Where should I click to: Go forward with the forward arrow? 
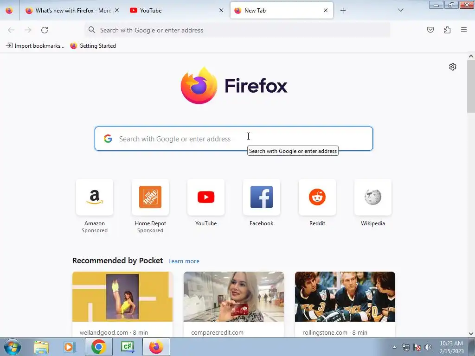pyautogui.click(x=28, y=30)
